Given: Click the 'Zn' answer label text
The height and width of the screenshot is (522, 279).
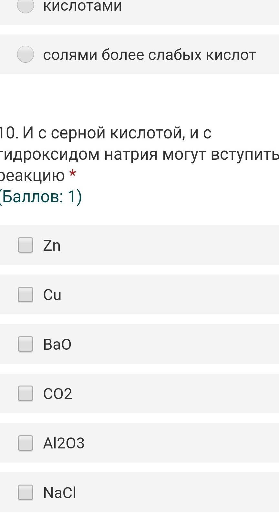Looking at the screenshot, I should tap(52, 246).
